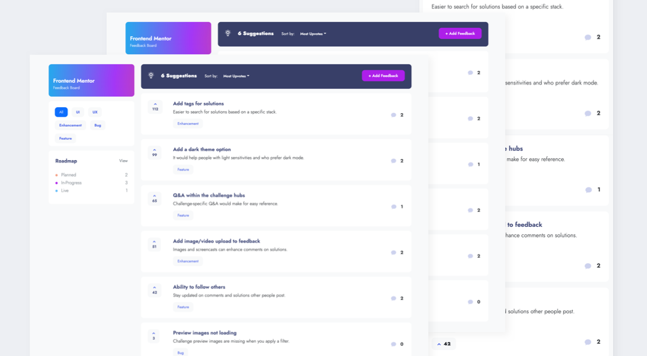Toggle the 'Feature' filter in the sidebar
The width and height of the screenshot is (647, 356).
(x=65, y=139)
